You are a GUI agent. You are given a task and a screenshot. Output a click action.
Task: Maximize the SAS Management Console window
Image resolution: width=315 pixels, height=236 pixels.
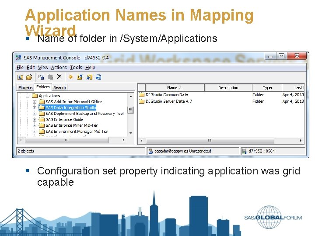[282, 56]
